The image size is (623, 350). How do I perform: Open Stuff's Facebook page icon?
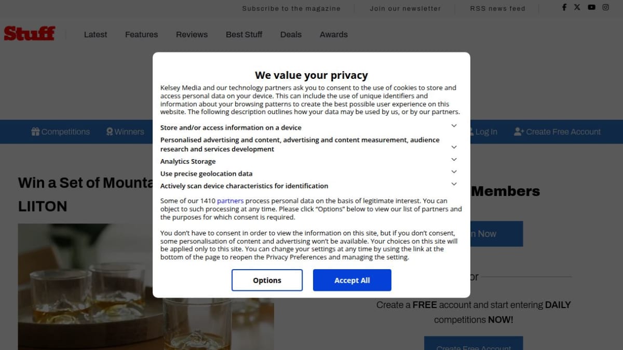pos(564,7)
